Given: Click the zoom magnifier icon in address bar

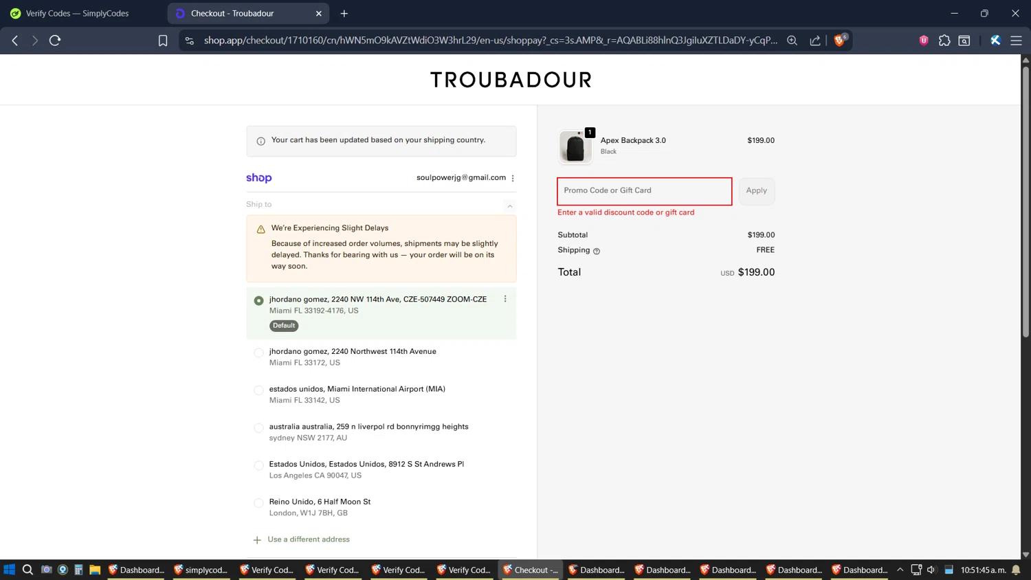Looking at the screenshot, I should click(x=792, y=41).
